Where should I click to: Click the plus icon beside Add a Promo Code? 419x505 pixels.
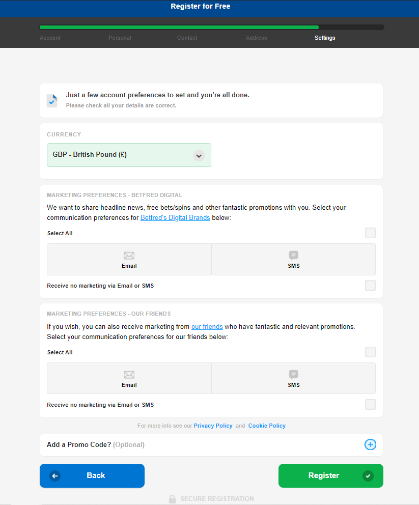370,444
